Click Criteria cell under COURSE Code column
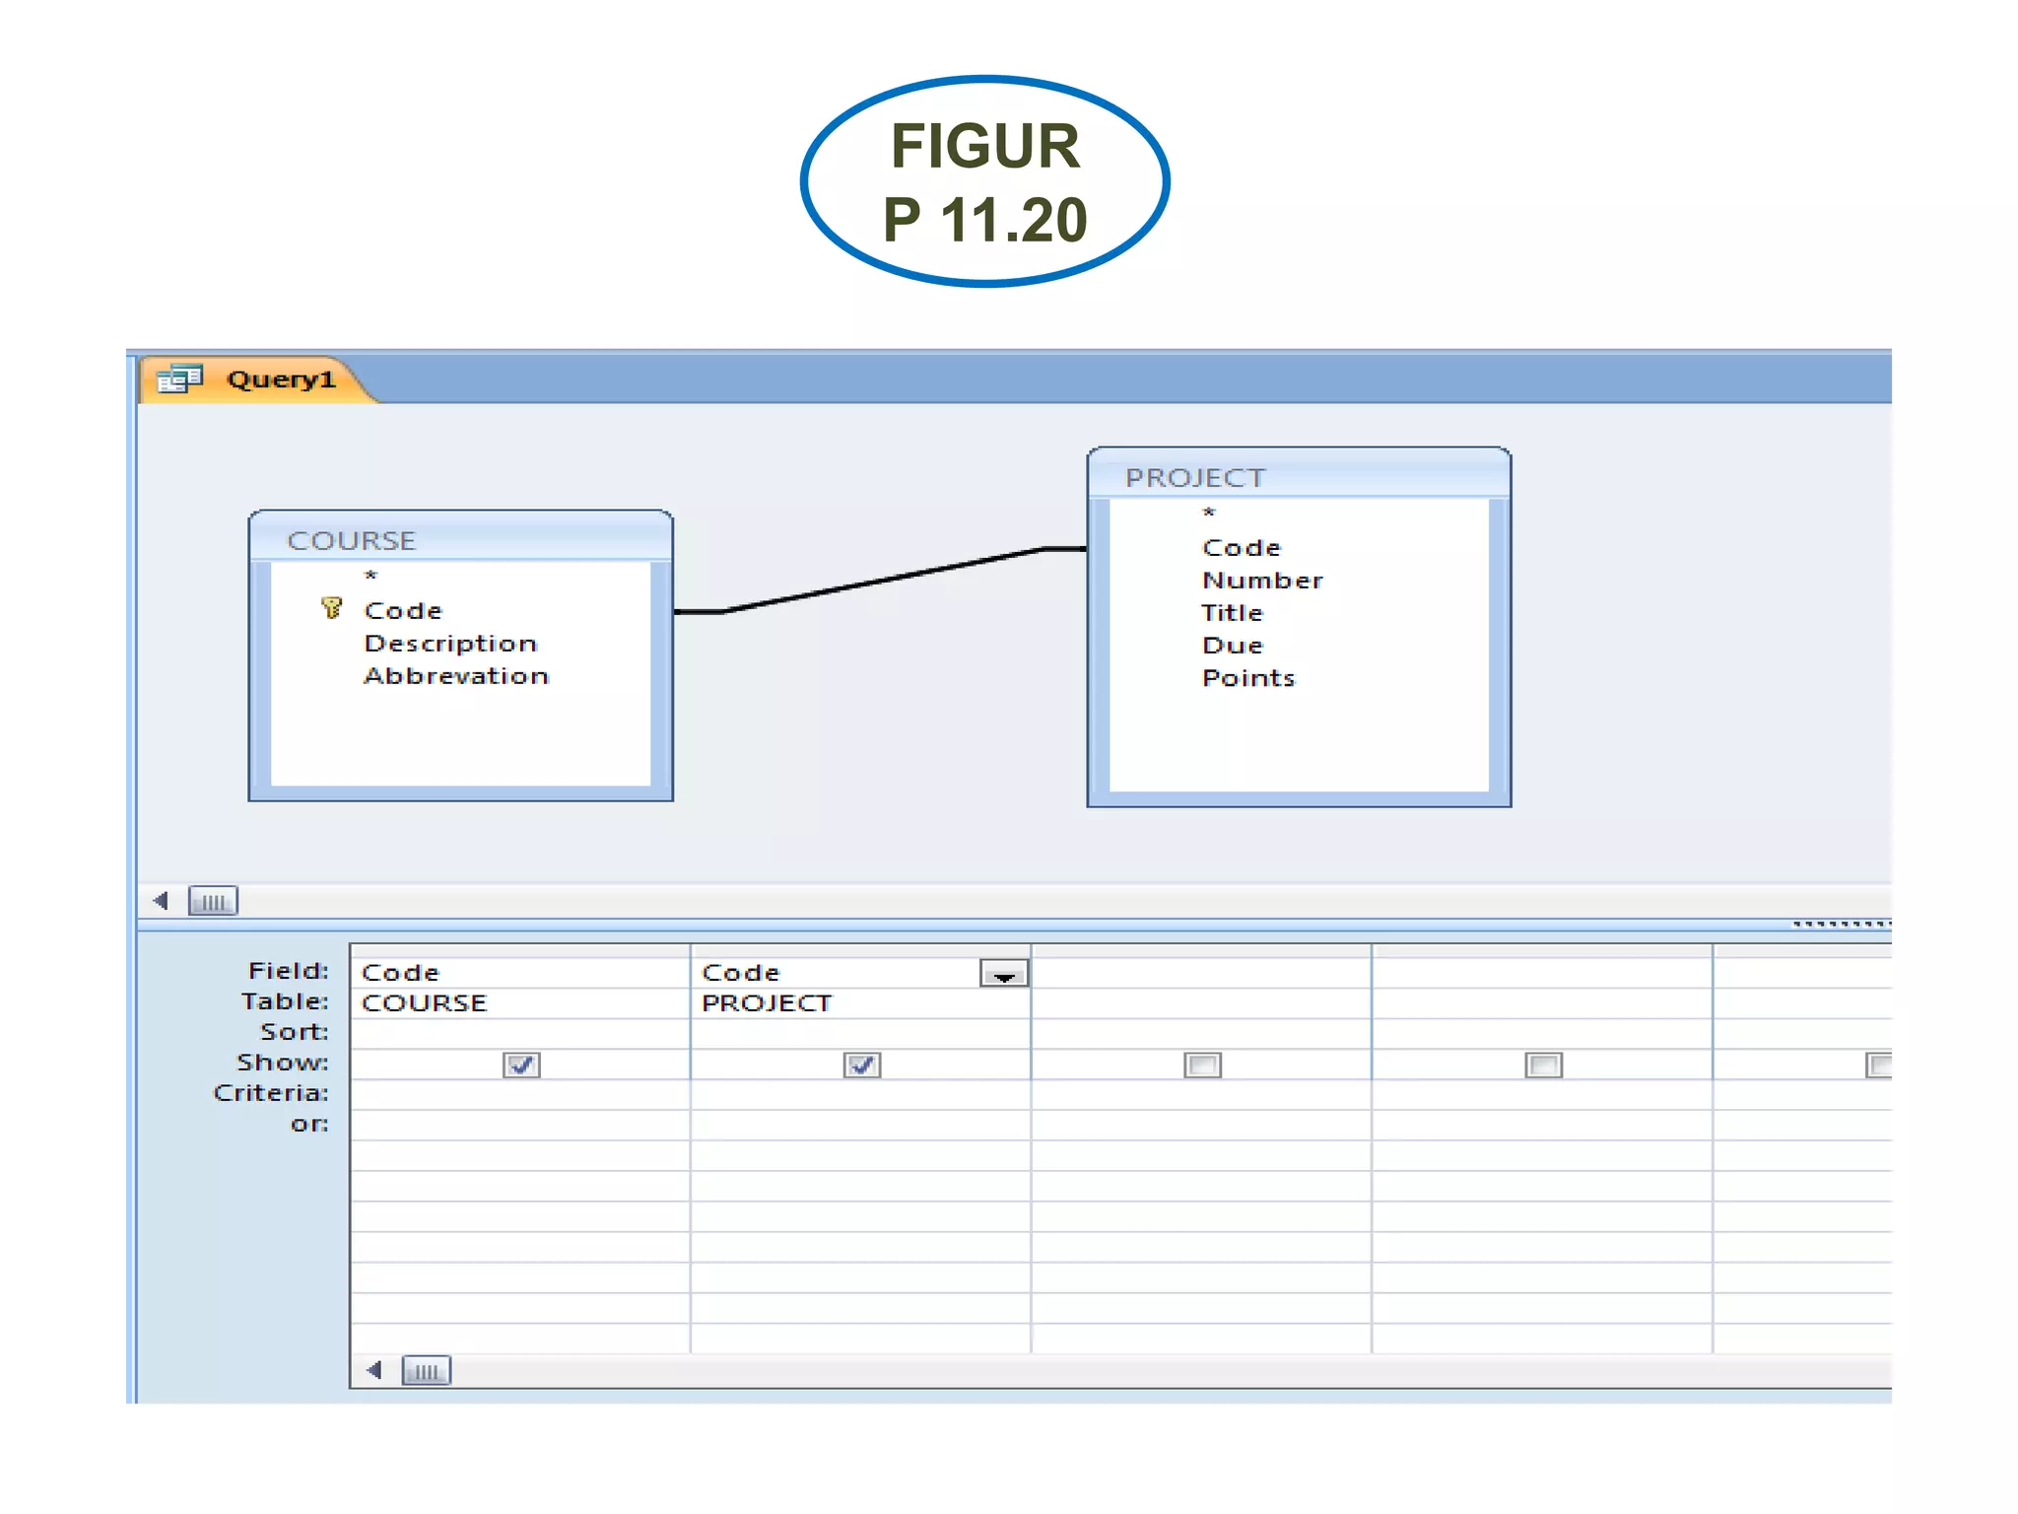Image resolution: width=2018 pixels, height=1514 pixels. coord(519,1094)
